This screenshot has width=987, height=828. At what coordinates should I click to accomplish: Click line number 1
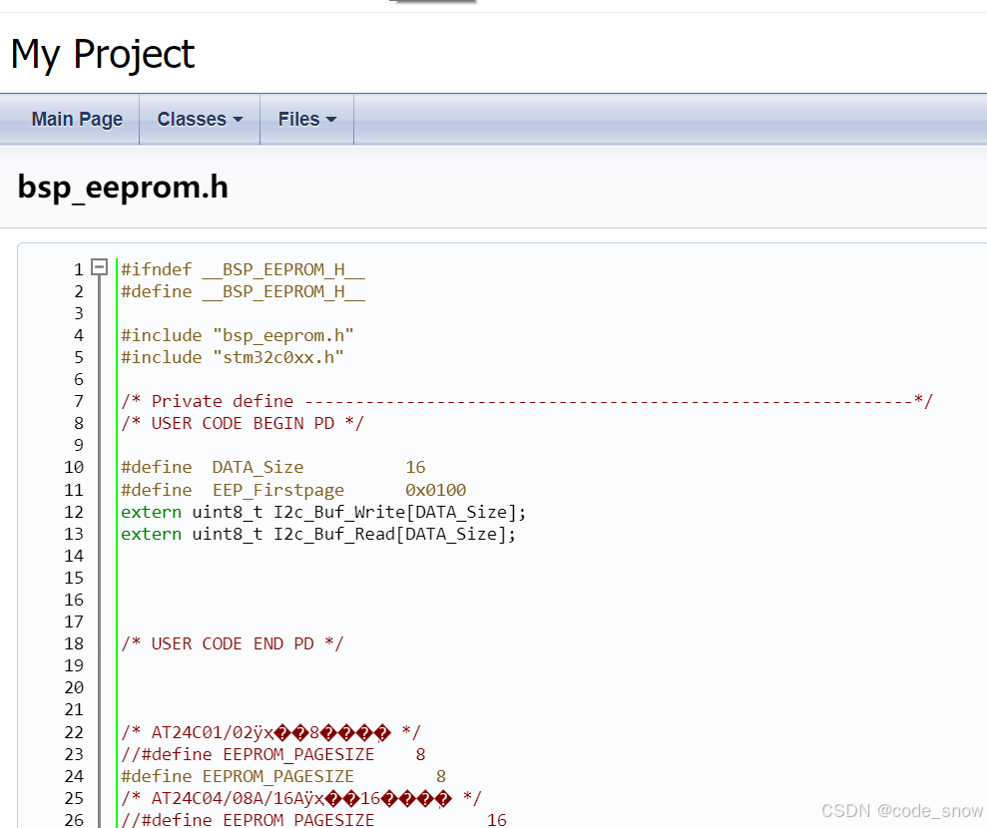click(x=79, y=270)
